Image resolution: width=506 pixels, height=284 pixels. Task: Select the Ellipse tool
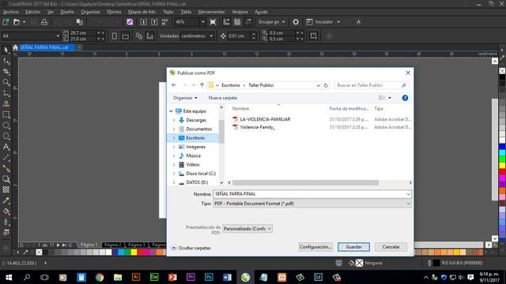pyautogui.click(x=6, y=125)
